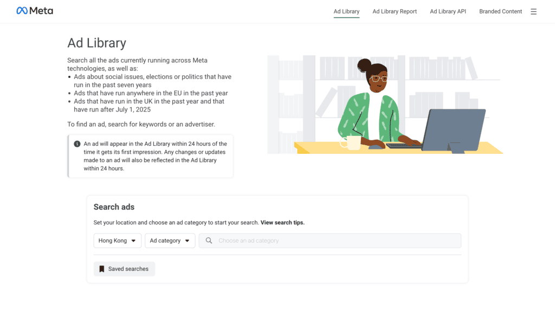Switch to the Ad Library Report tab
The image size is (555, 312).
pyautogui.click(x=395, y=11)
